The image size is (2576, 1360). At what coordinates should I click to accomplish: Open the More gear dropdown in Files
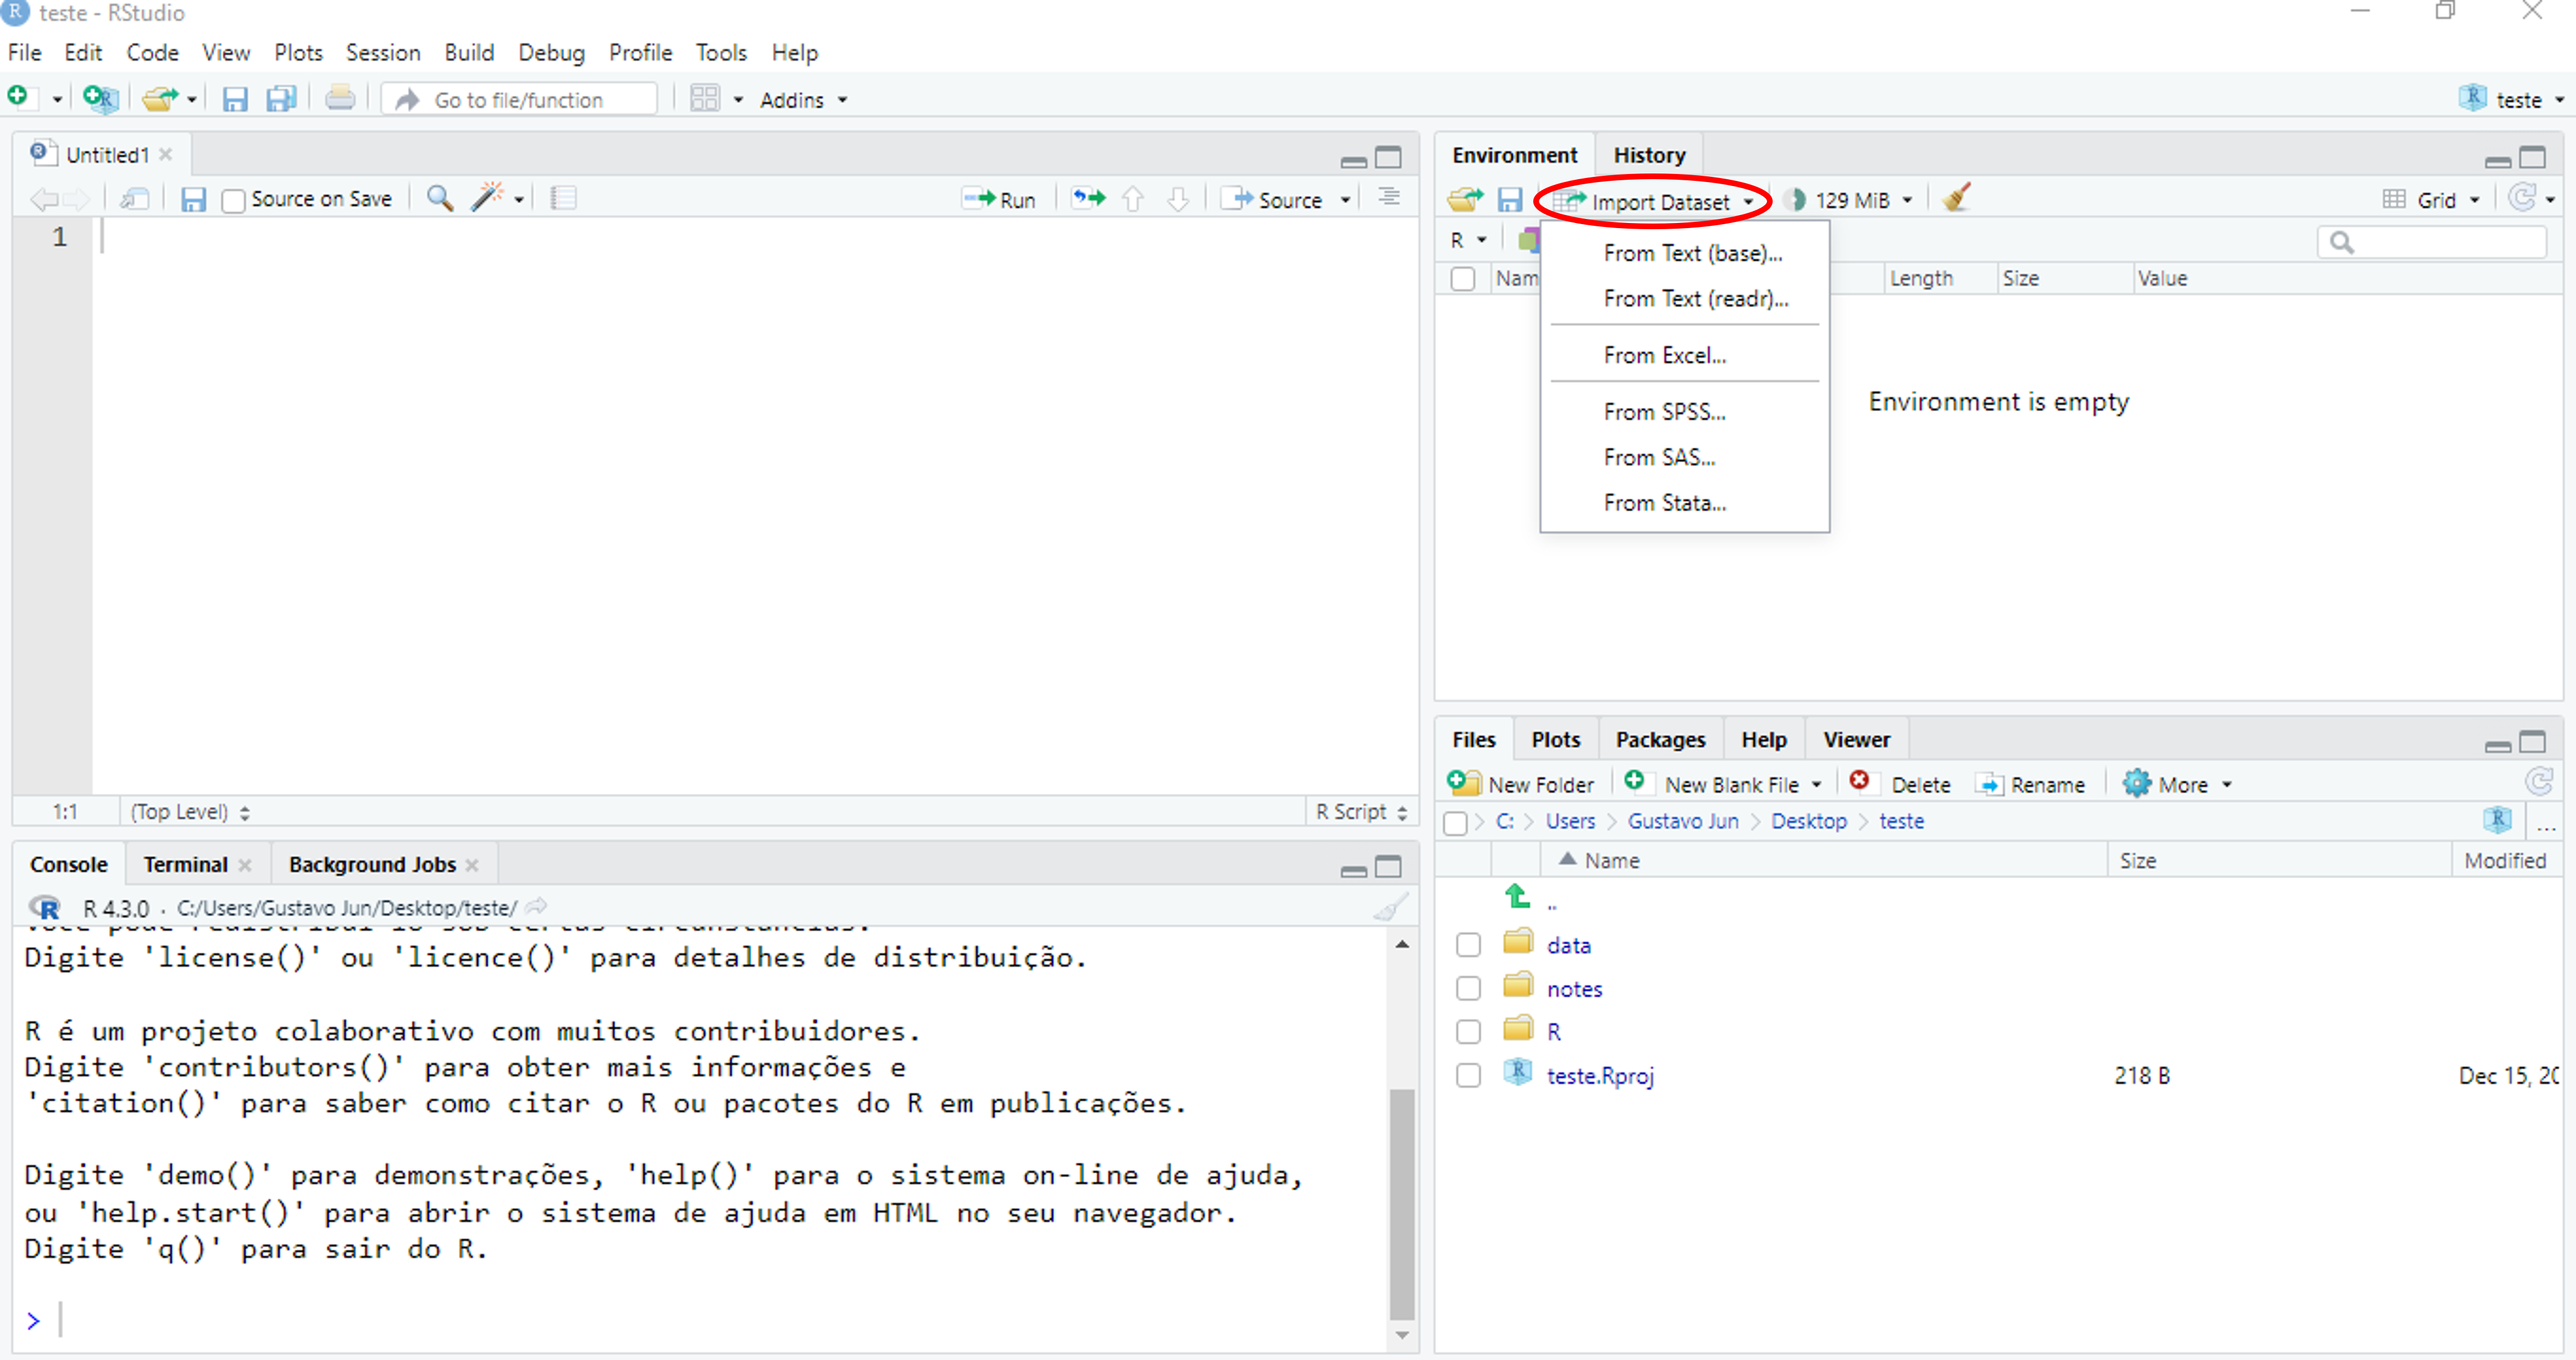tap(2177, 785)
